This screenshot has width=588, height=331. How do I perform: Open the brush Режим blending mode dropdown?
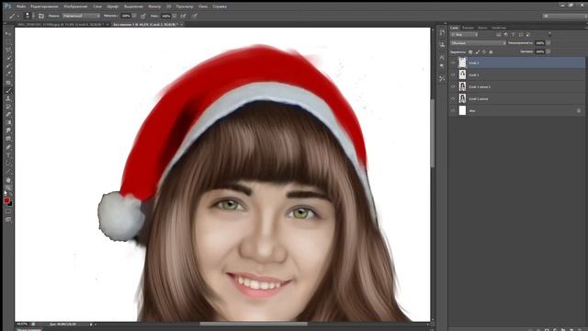point(82,17)
